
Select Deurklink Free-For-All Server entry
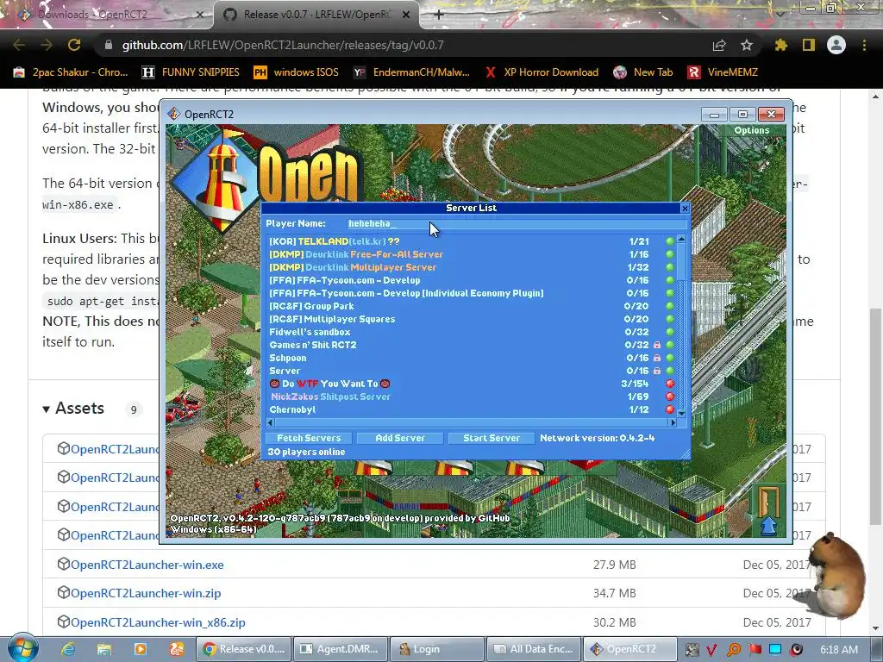pos(471,254)
